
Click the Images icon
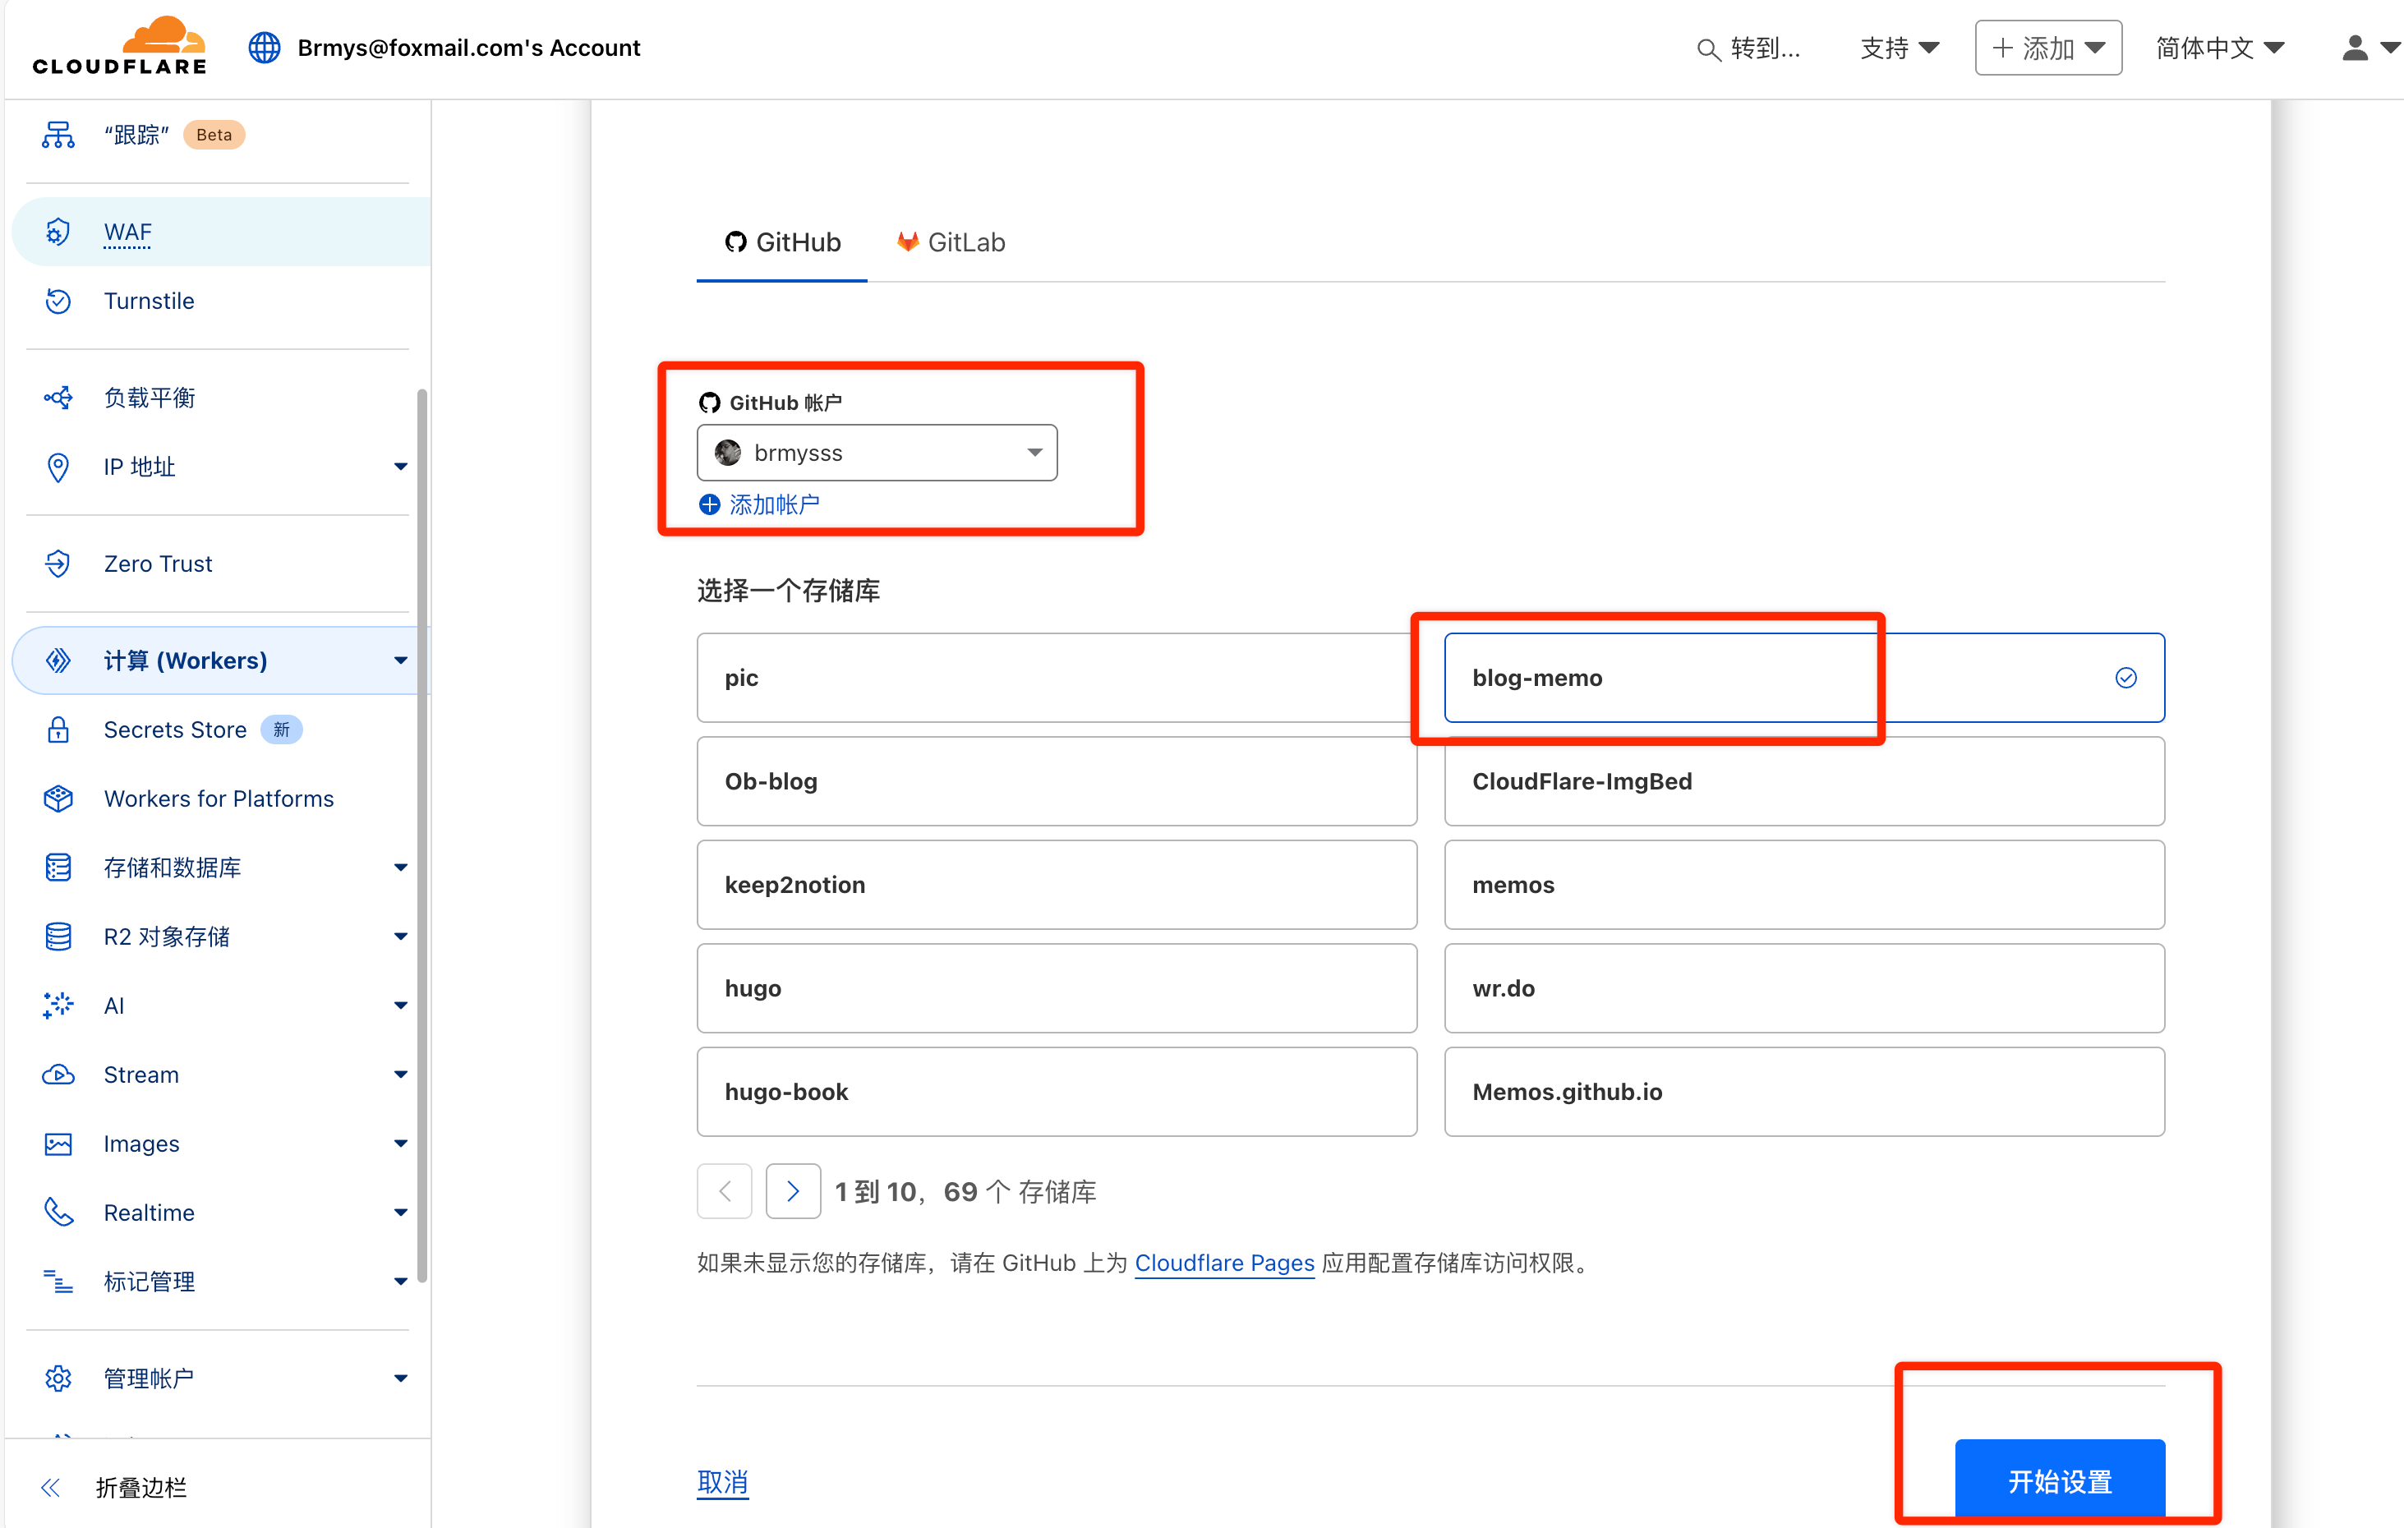tap(58, 1143)
